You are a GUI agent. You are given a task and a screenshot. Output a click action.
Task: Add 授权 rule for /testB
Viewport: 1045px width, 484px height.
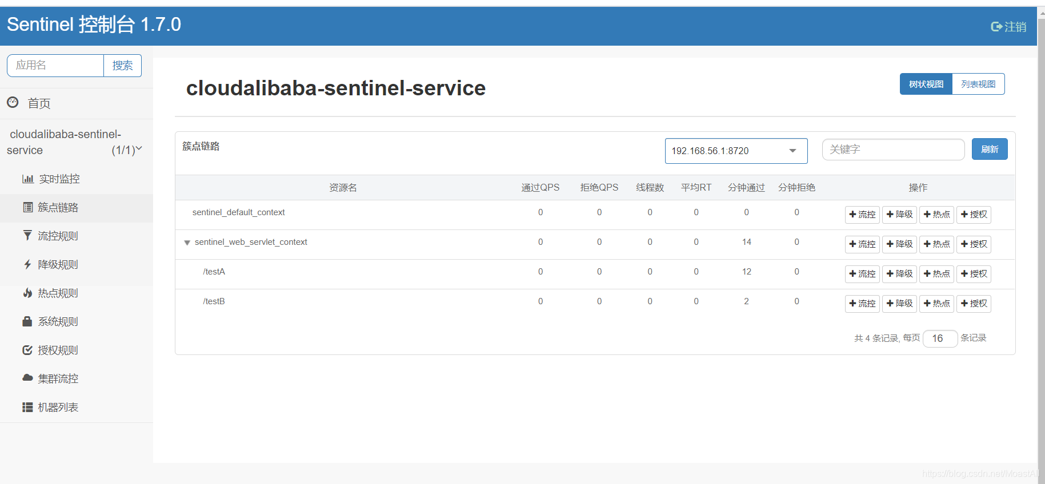[x=974, y=304]
